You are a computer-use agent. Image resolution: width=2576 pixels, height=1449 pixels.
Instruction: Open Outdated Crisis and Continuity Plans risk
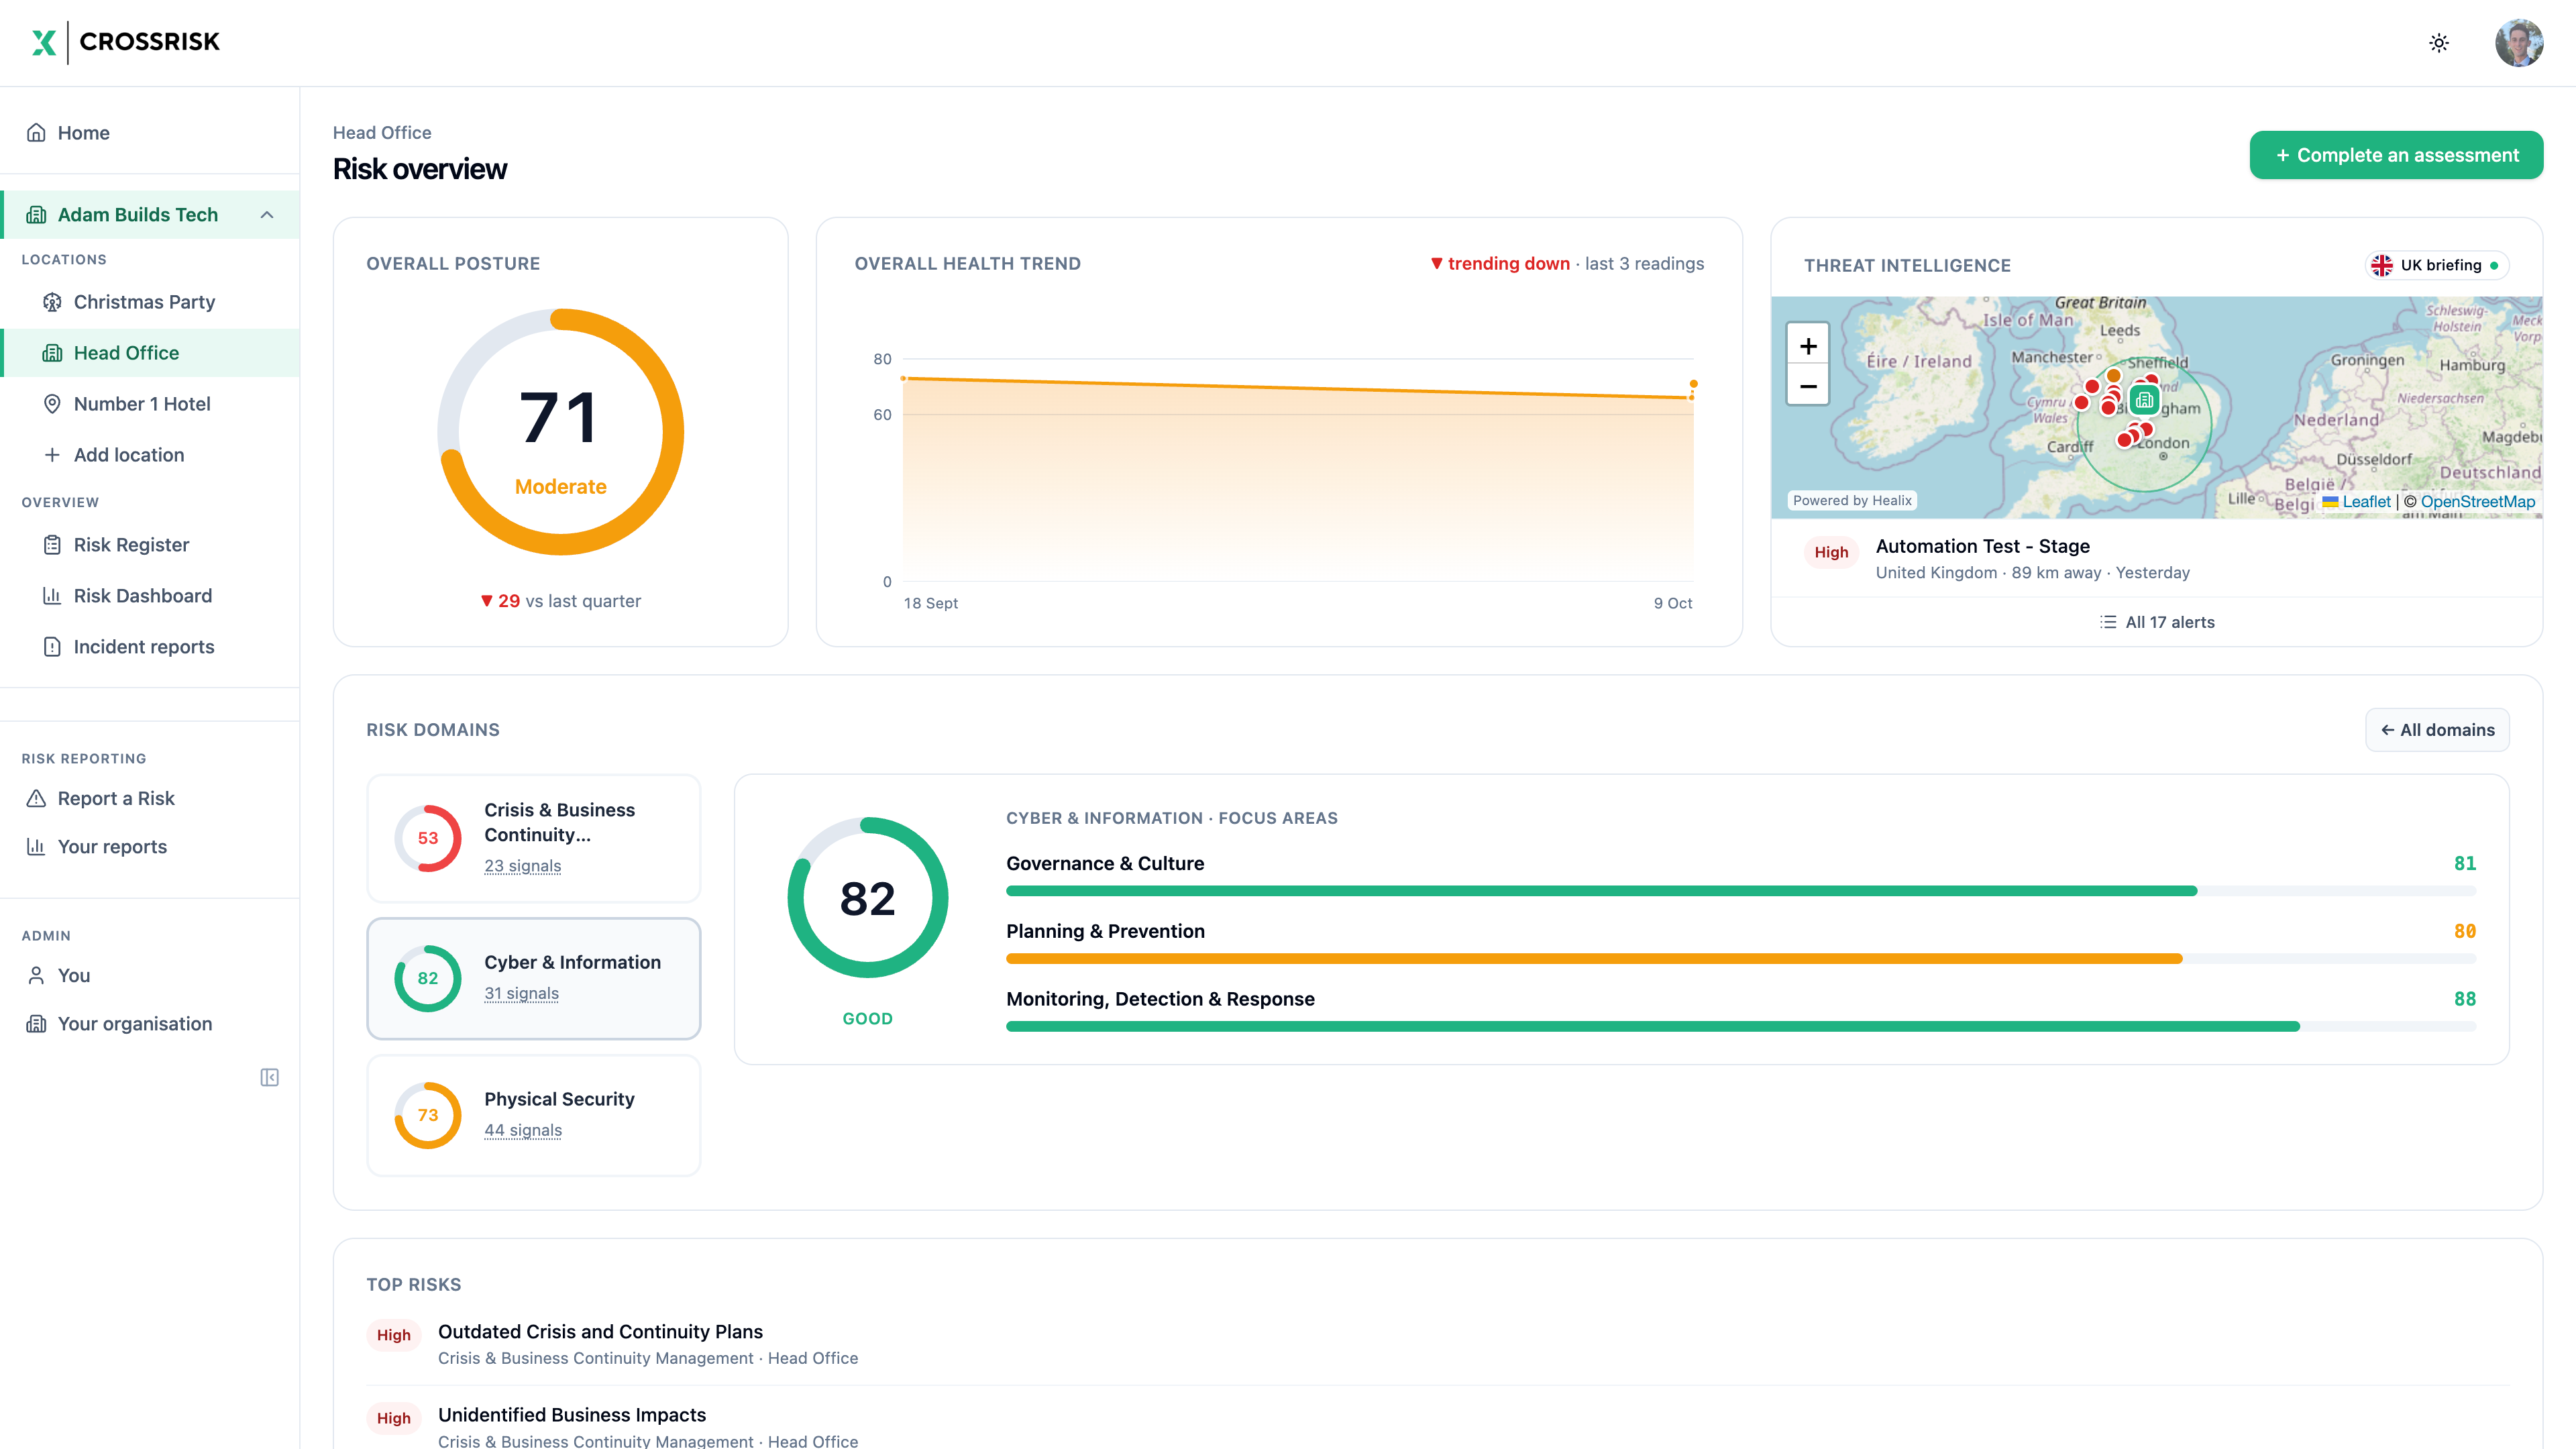tap(1437, 1344)
